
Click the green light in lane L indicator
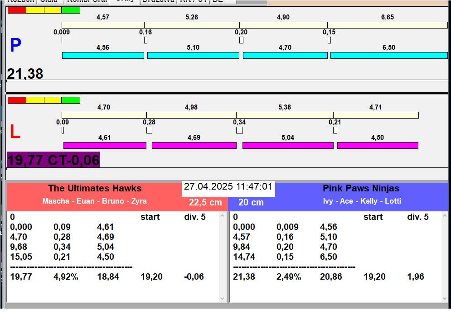point(71,100)
